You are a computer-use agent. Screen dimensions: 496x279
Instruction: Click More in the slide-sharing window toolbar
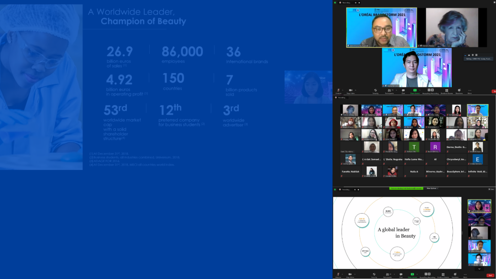465,275
